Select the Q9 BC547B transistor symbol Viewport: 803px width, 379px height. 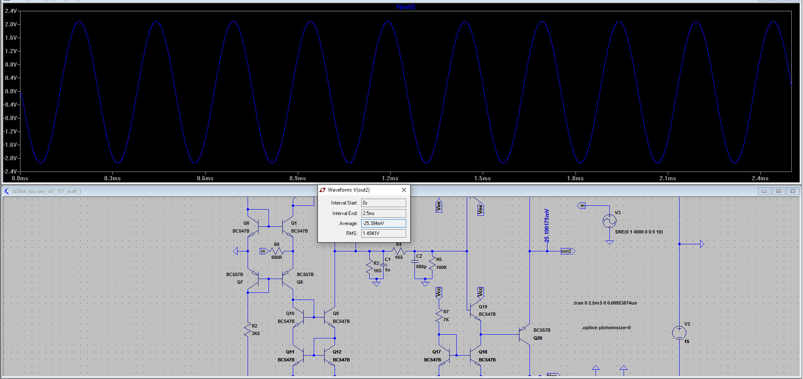[329, 318]
